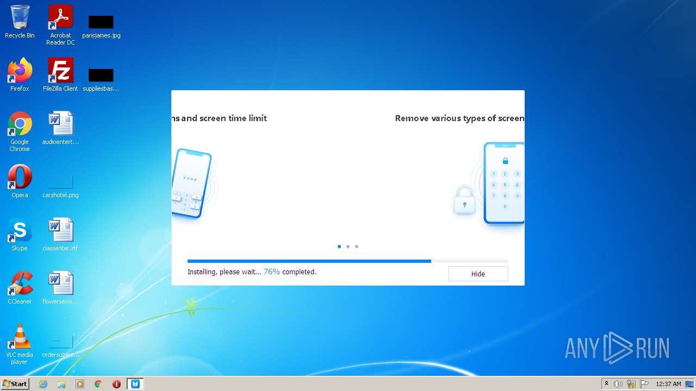
Task: Select the flowersexis... Word document
Action: coord(60,288)
